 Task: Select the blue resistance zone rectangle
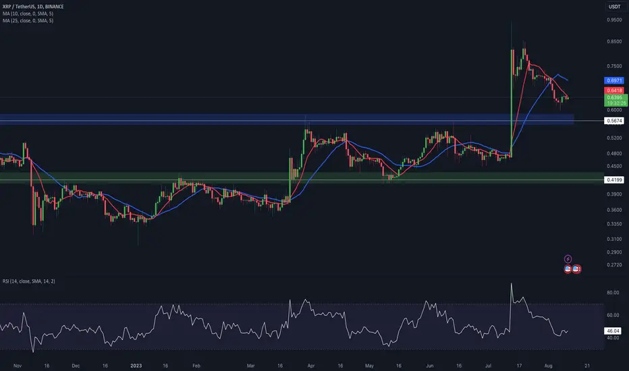(x=287, y=119)
